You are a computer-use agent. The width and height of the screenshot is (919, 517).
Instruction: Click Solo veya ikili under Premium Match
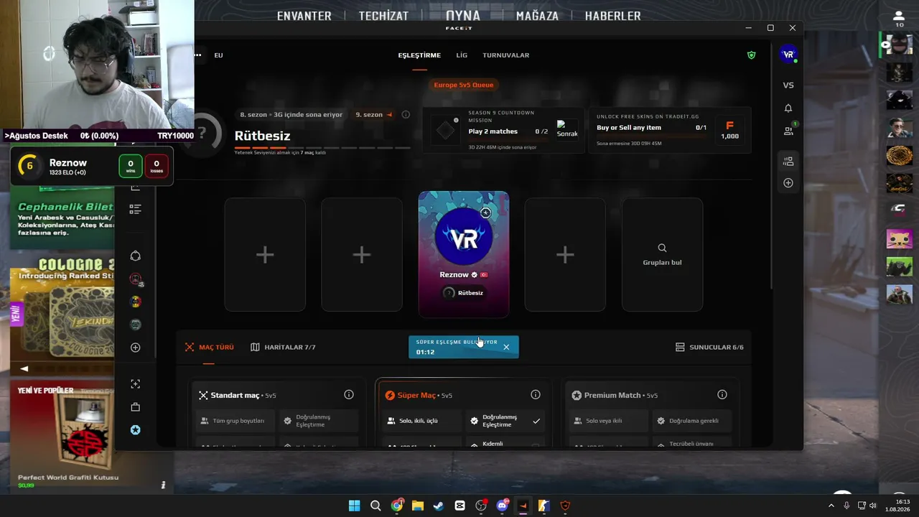[609, 421]
